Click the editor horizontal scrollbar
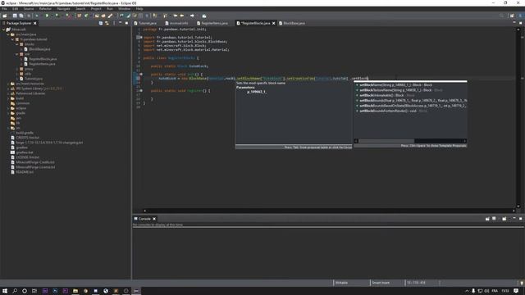 click(330, 211)
